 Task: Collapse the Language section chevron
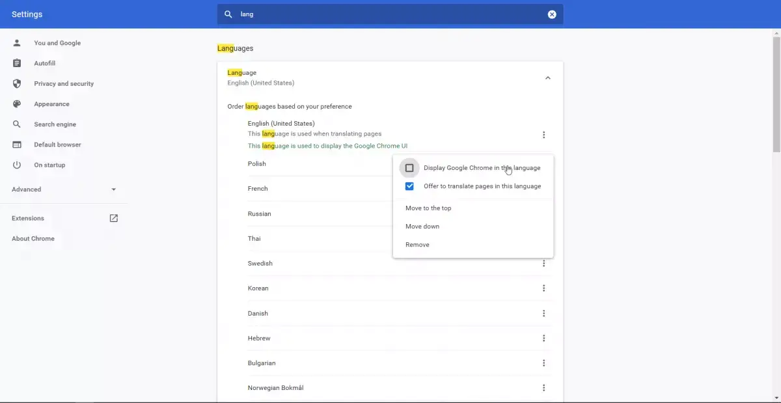click(547, 78)
